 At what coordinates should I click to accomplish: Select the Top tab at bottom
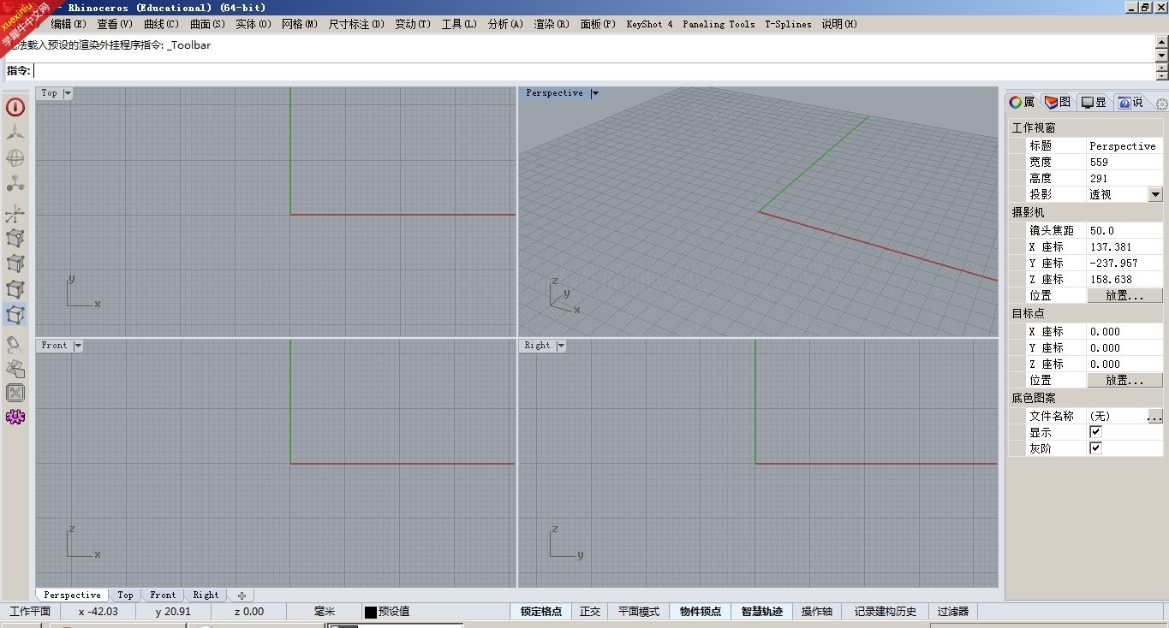tap(125, 595)
